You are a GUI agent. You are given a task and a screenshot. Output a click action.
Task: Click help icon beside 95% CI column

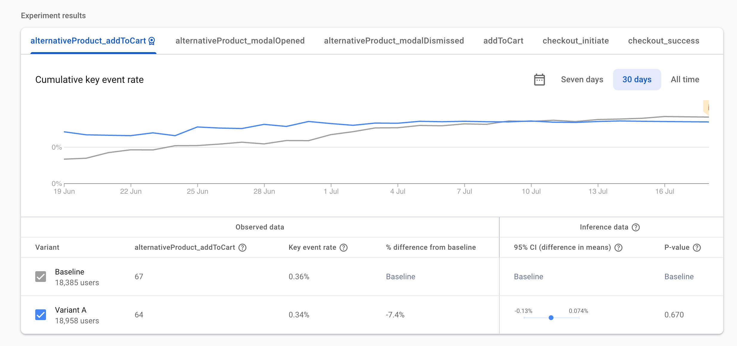click(618, 248)
